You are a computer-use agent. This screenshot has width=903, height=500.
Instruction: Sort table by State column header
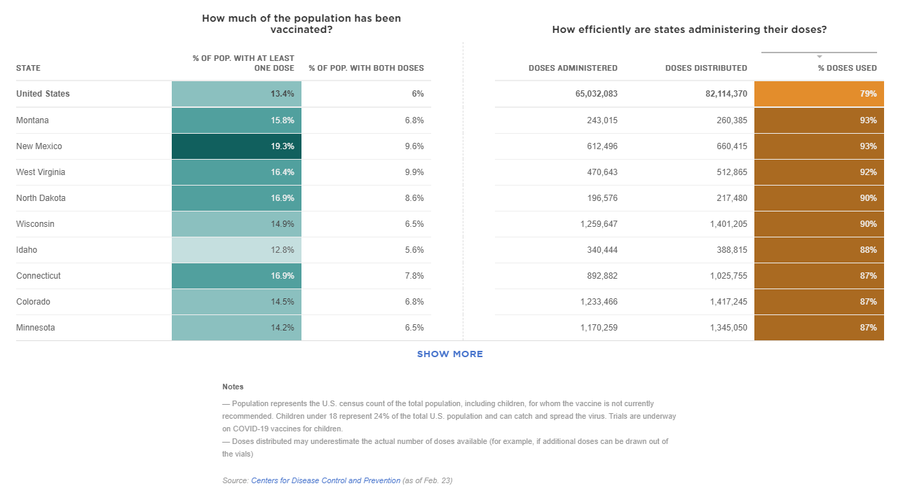click(29, 69)
